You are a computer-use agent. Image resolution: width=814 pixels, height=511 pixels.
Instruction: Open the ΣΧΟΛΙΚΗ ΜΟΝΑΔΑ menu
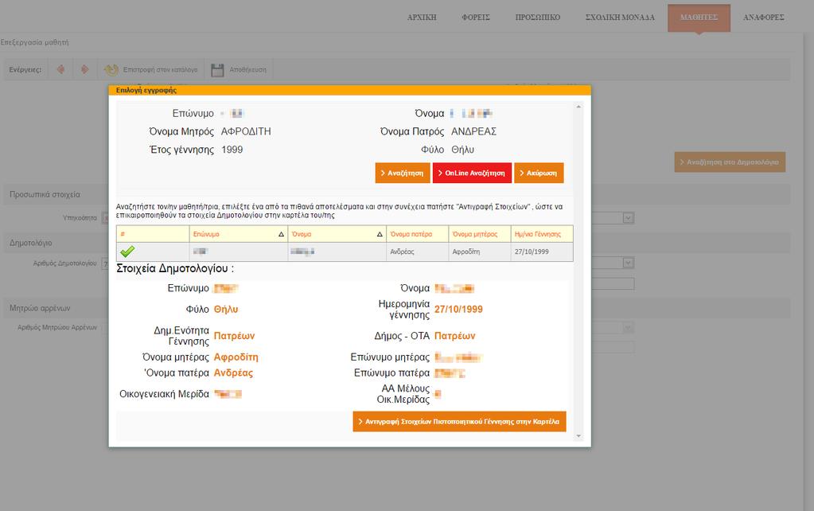pos(620,18)
